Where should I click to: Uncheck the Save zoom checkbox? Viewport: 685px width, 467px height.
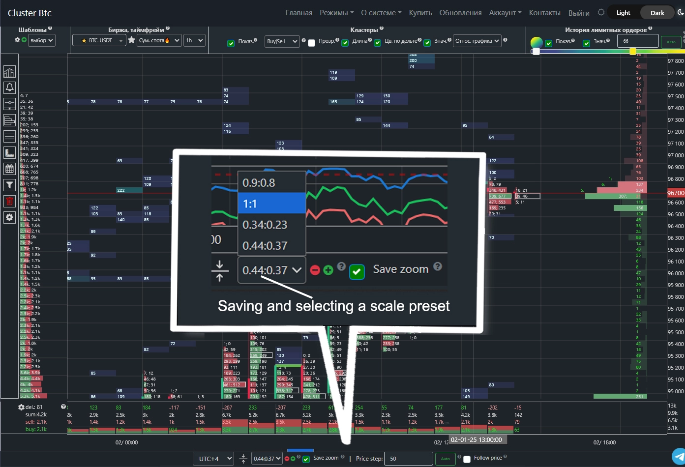306,459
